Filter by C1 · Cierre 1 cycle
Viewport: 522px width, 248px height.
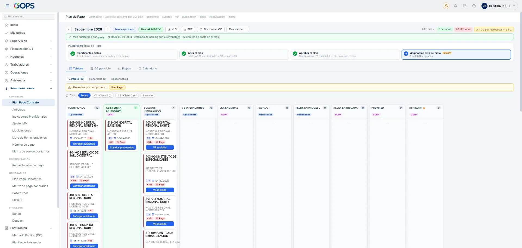(103, 96)
